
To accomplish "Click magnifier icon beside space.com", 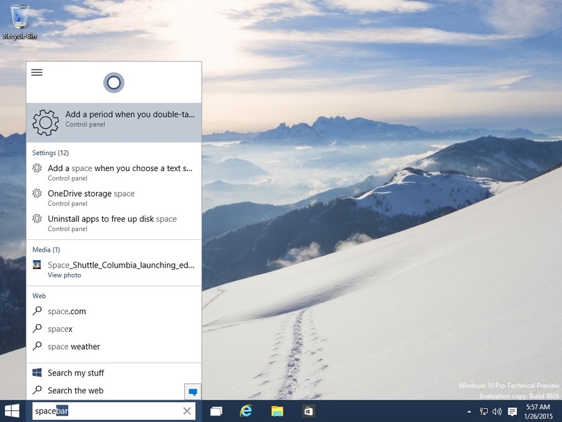I will [x=37, y=311].
